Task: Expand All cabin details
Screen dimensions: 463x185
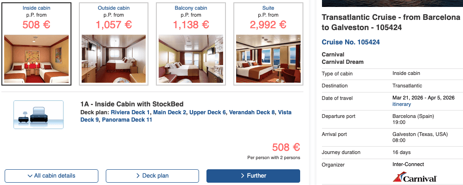Action: point(51,176)
